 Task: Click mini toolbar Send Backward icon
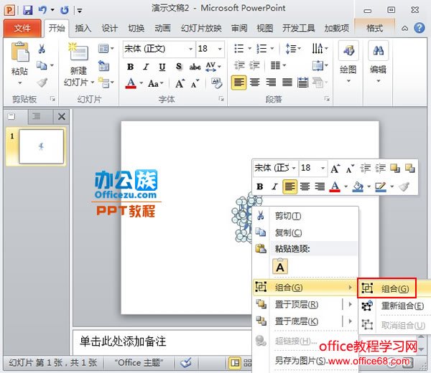[410, 168]
